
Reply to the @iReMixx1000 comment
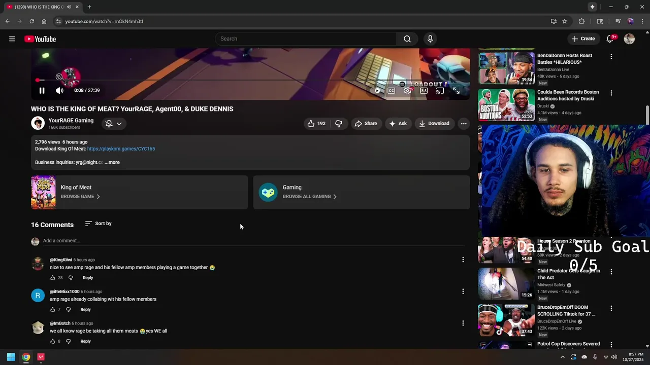click(85, 310)
